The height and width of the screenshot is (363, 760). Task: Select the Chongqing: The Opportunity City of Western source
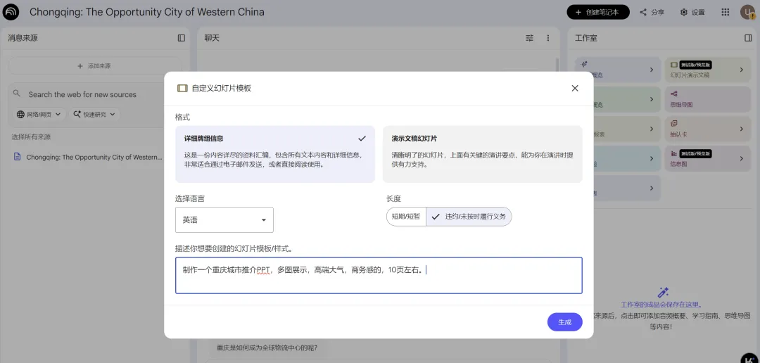(94, 157)
